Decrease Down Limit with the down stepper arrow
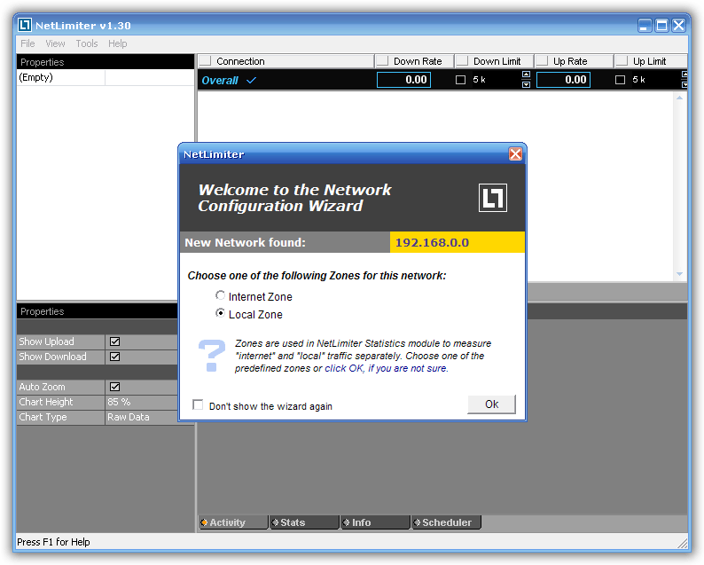This screenshot has height=565, width=704. [x=526, y=84]
